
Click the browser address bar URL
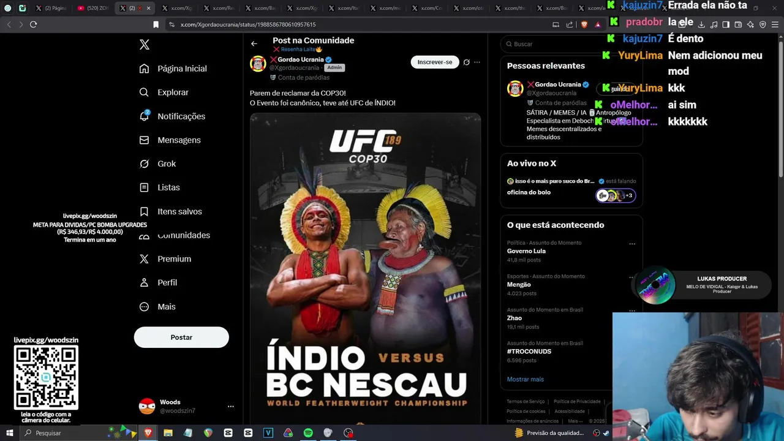tap(248, 24)
